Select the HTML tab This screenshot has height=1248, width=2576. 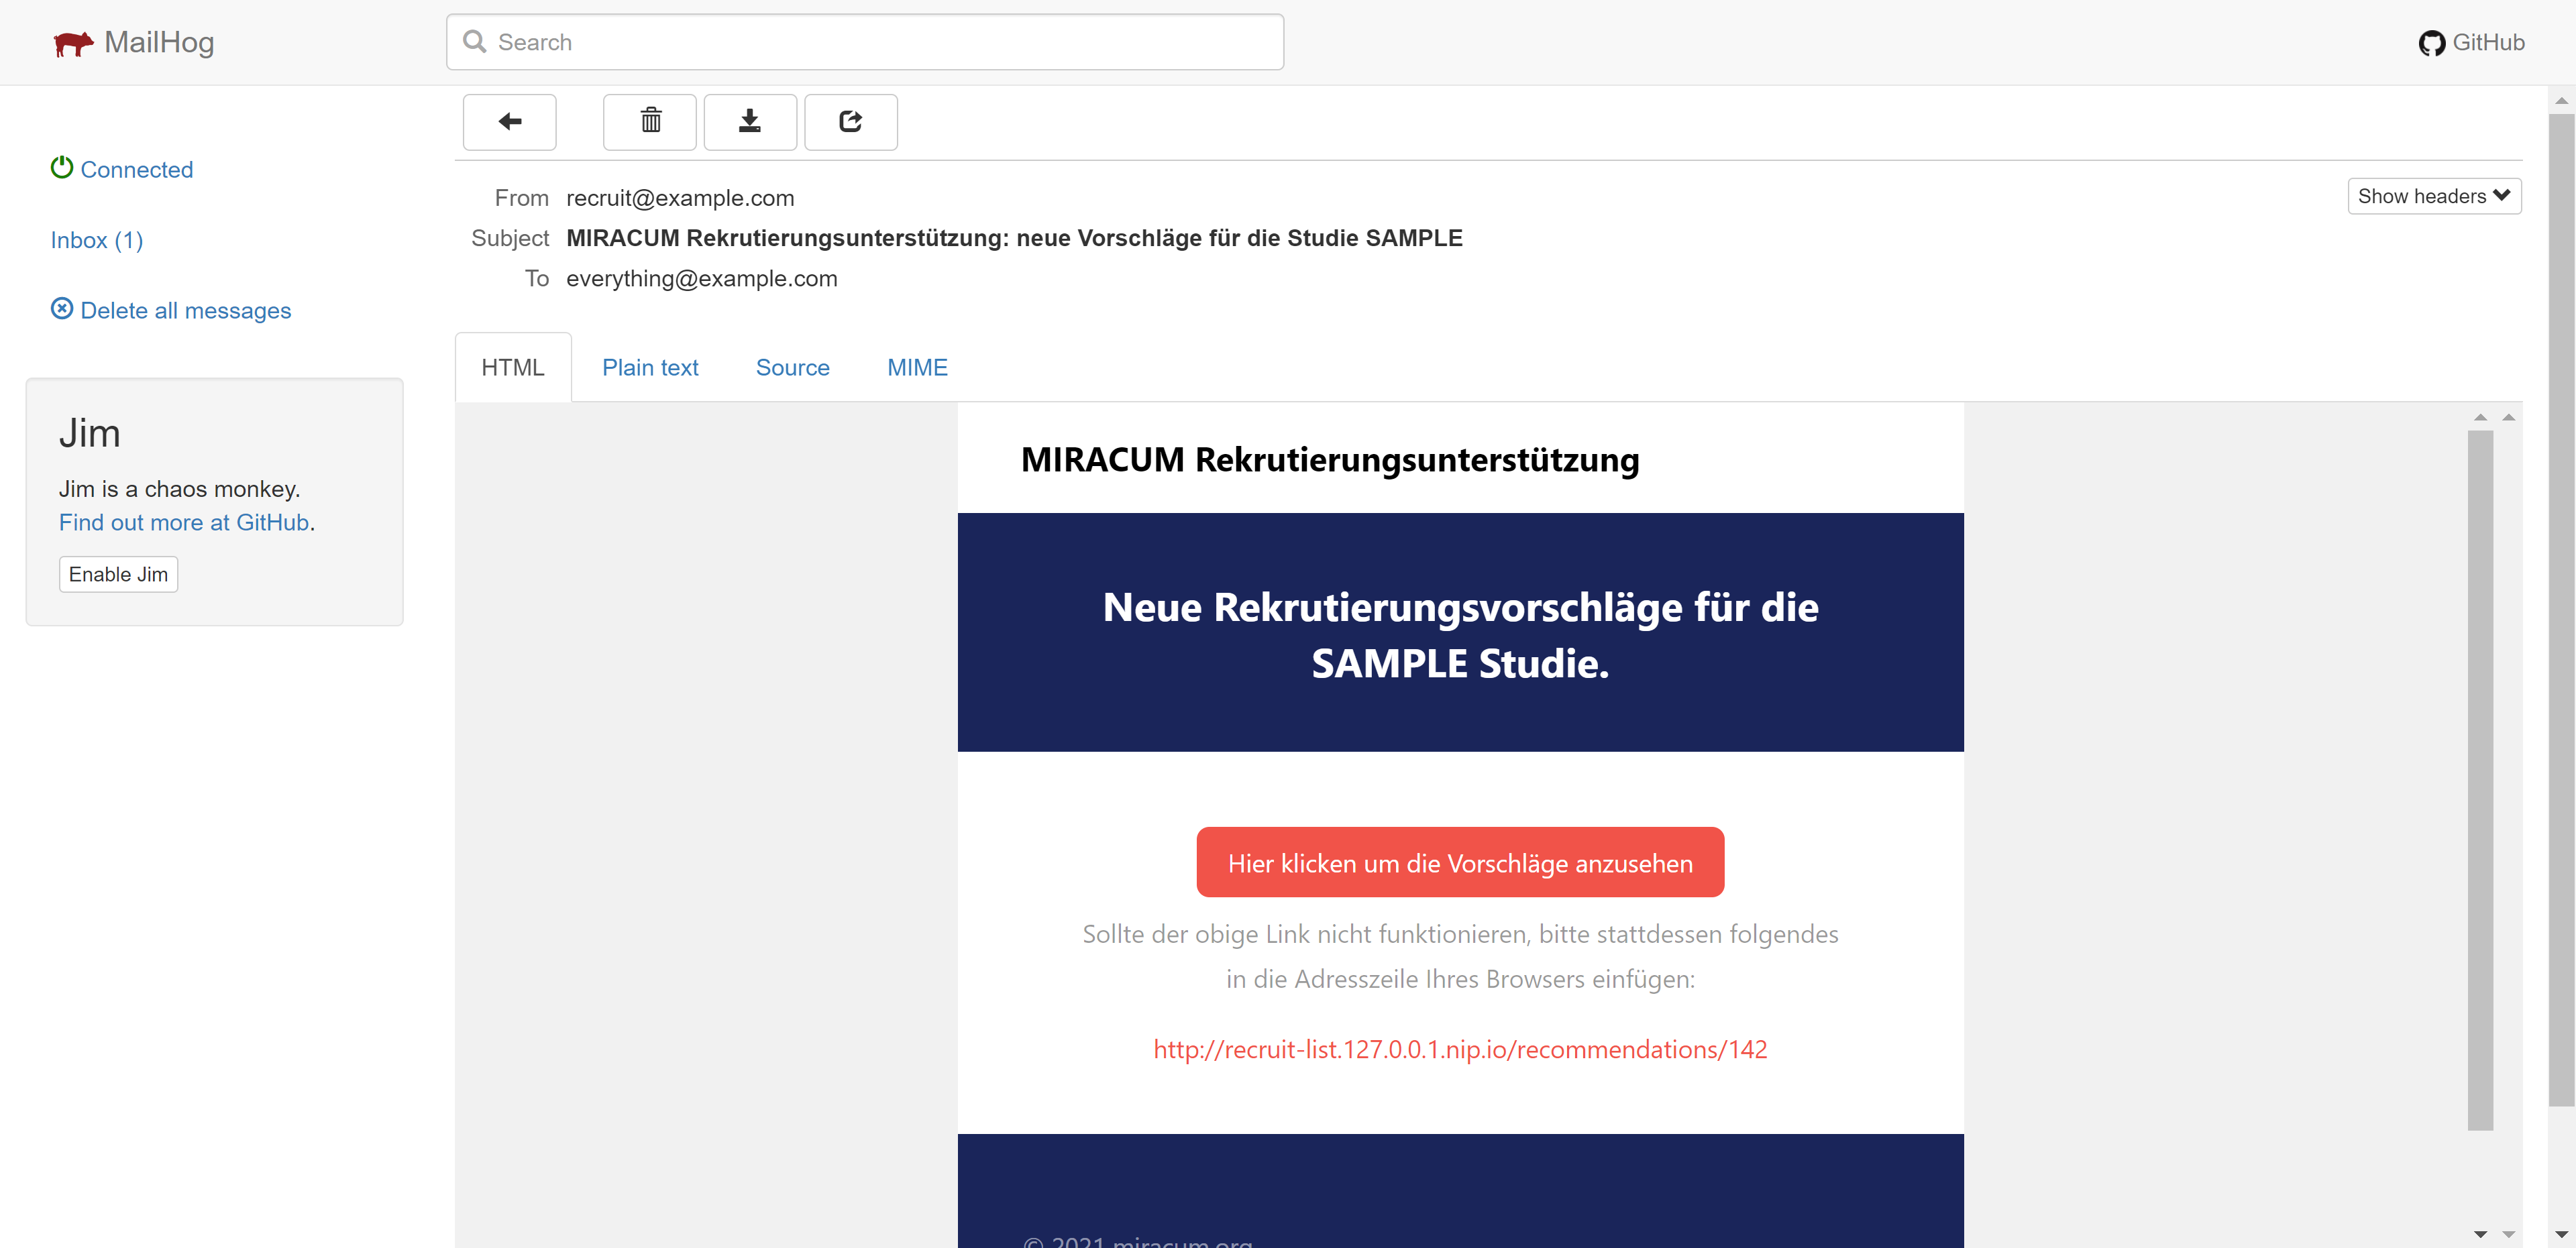513,368
